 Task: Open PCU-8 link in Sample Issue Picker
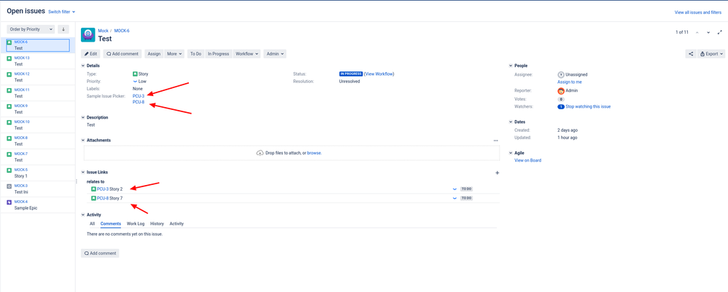(x=139, y=102)
